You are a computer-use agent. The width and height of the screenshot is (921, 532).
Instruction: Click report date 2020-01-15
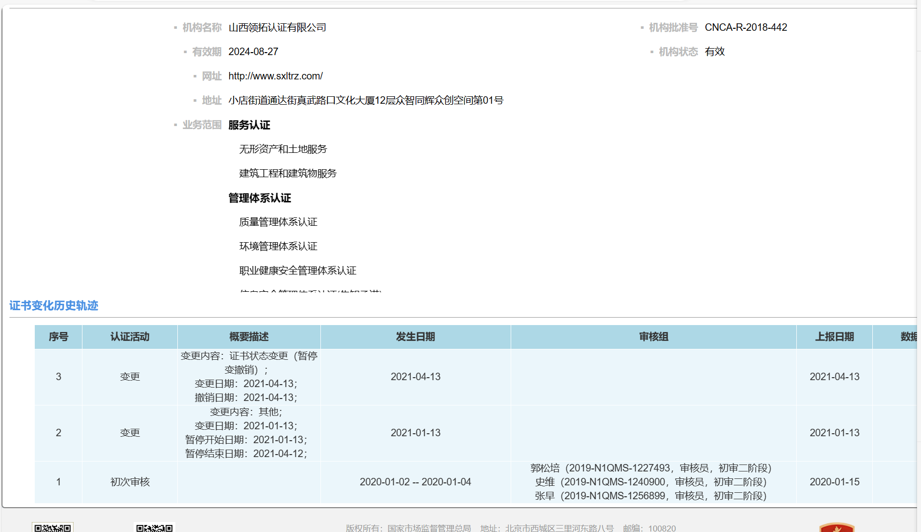(x=835, y=482)
